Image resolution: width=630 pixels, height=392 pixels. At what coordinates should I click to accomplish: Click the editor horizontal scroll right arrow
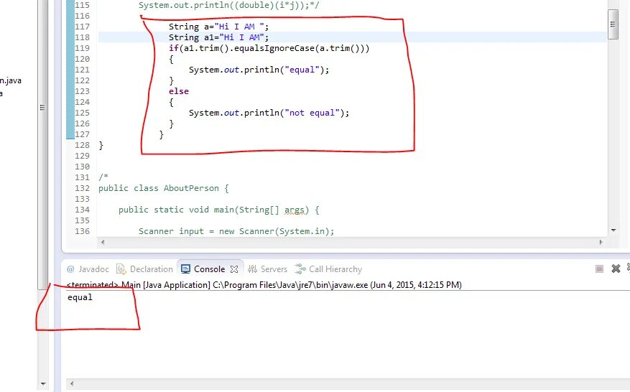click(x=601, y=242)
